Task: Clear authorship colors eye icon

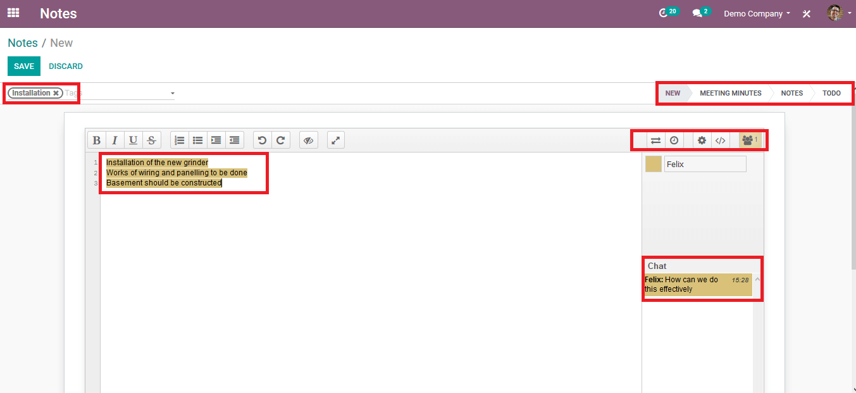Action: point(309,140)
